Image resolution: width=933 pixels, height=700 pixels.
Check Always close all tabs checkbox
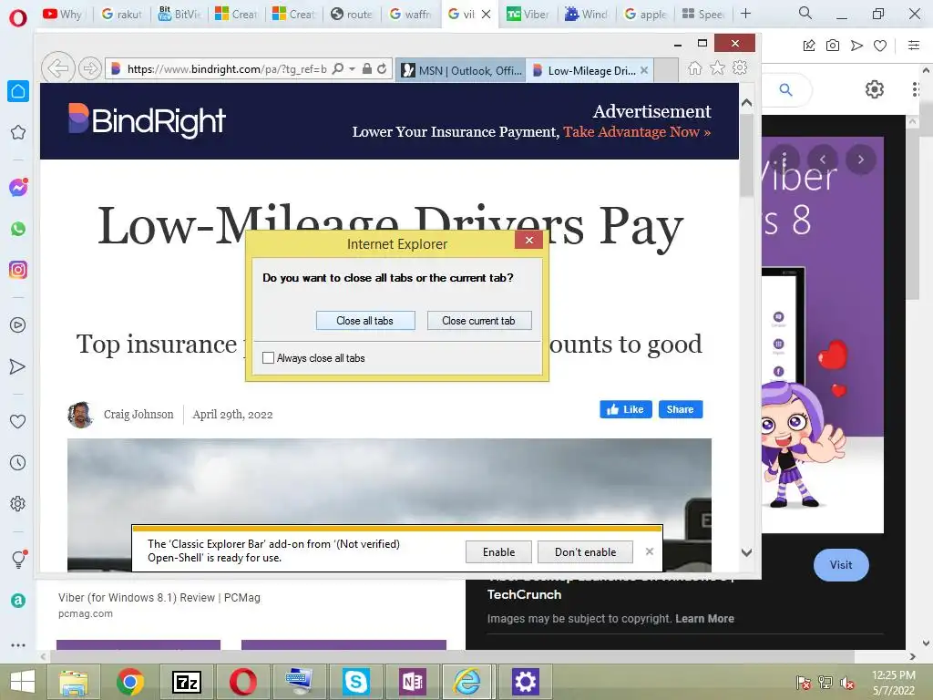pos(269,357)
